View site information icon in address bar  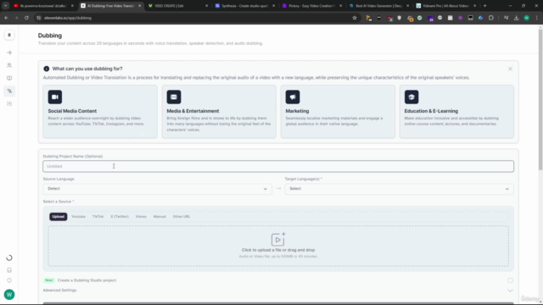[39, 18]
